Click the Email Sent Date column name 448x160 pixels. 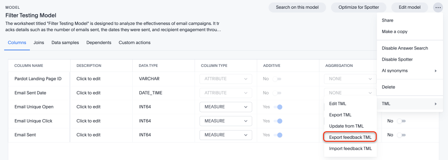click(x=30, y=93)
